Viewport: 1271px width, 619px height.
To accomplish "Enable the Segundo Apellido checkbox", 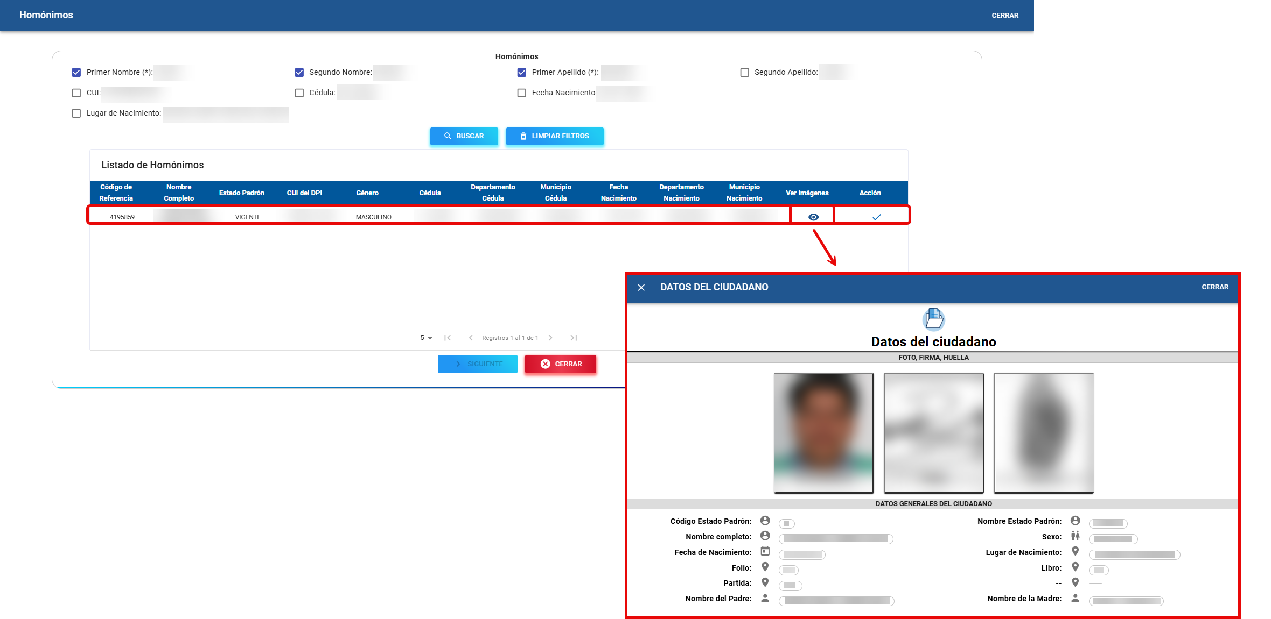I will point(744,72).
